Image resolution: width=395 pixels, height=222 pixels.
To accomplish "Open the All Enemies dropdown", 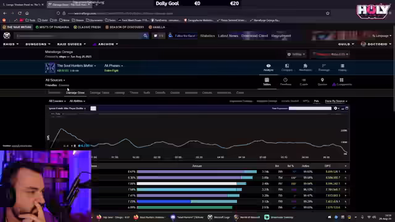I will pos(57,101).
